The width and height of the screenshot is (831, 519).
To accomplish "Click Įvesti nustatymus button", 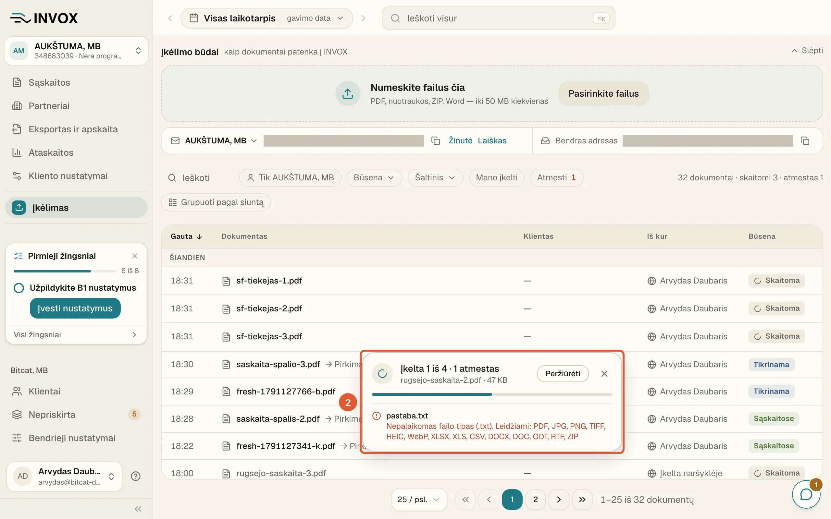I will coord(75,308).
